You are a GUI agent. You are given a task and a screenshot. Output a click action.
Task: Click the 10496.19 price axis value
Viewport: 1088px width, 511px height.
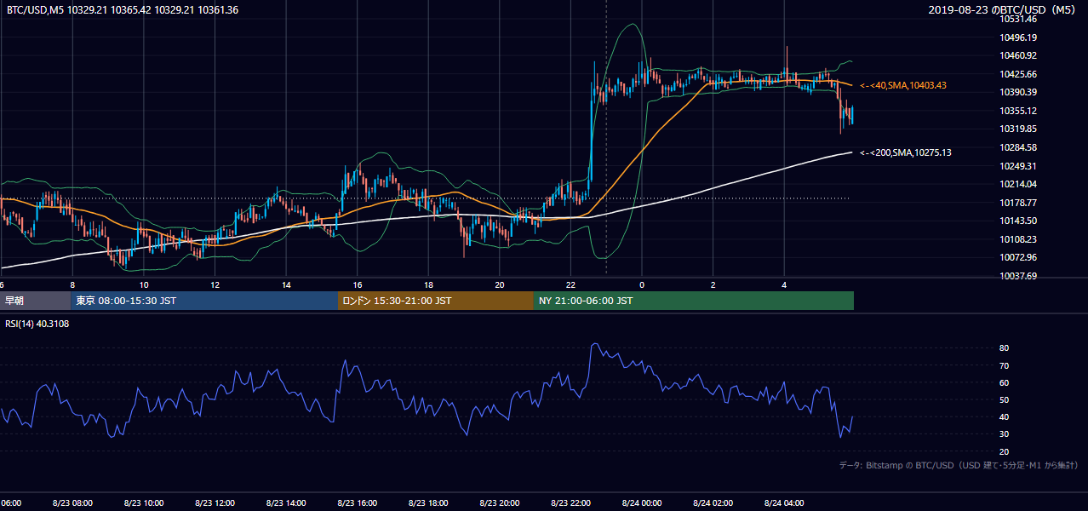pyautogui.click(x=1018, y=37)
